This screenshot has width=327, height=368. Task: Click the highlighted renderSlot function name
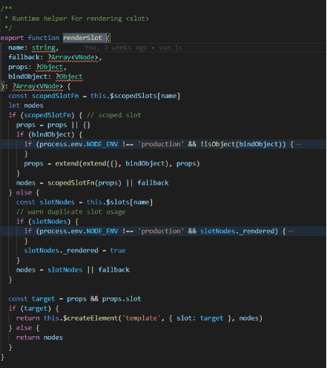82,38
